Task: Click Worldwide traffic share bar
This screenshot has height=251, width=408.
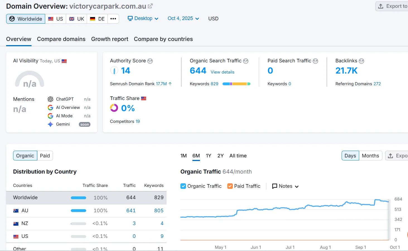Action: click(78, 198)
